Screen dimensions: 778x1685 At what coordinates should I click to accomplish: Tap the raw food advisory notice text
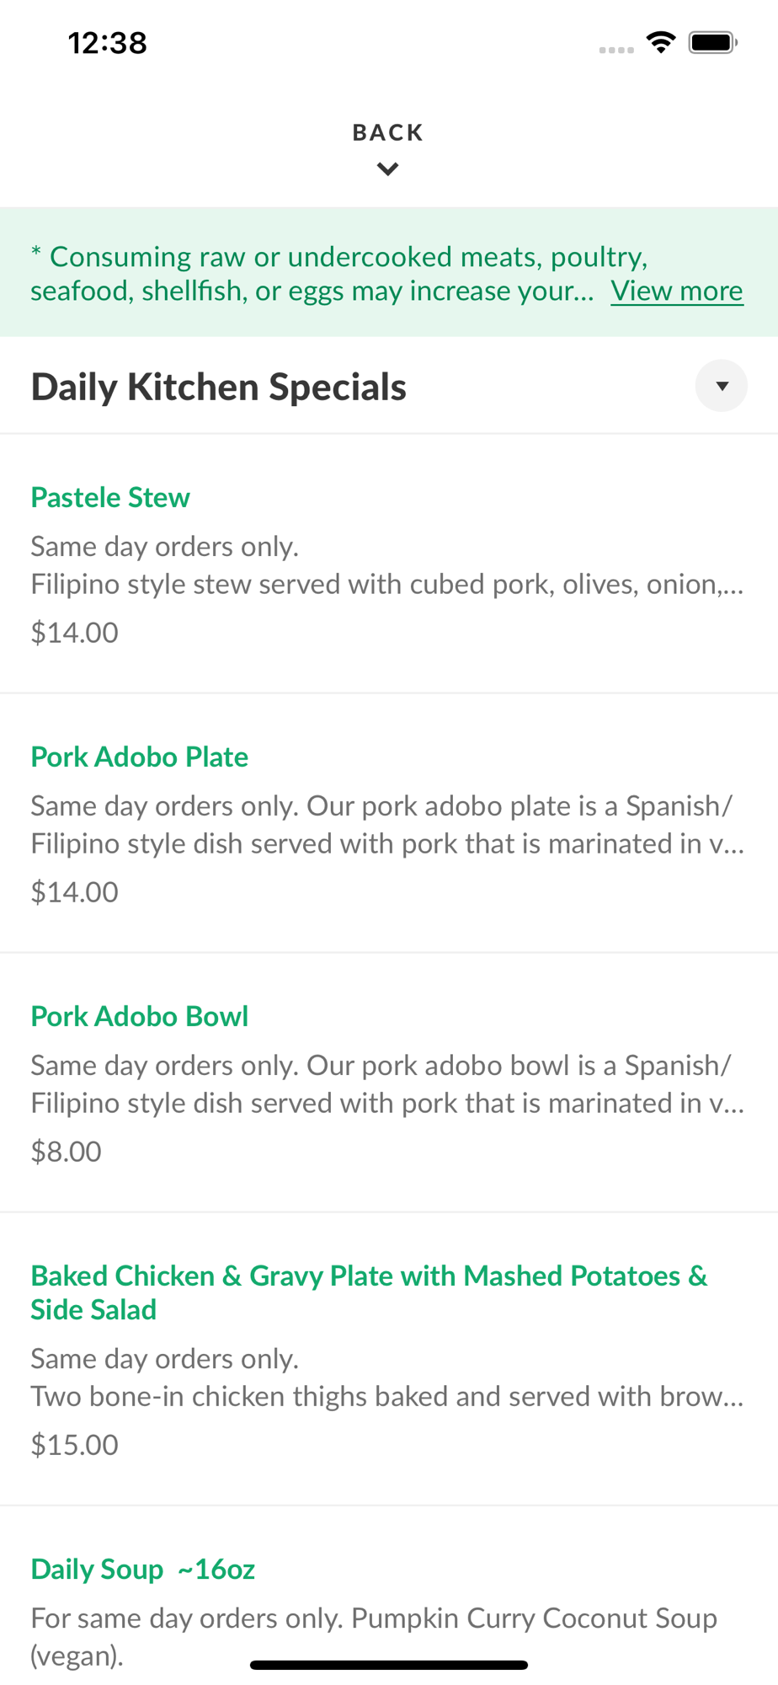(x=312, y=273)
